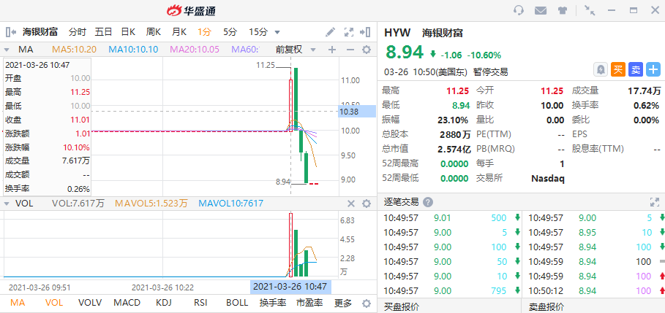Collapse the MA indicator triangle

tap(7, 50)
